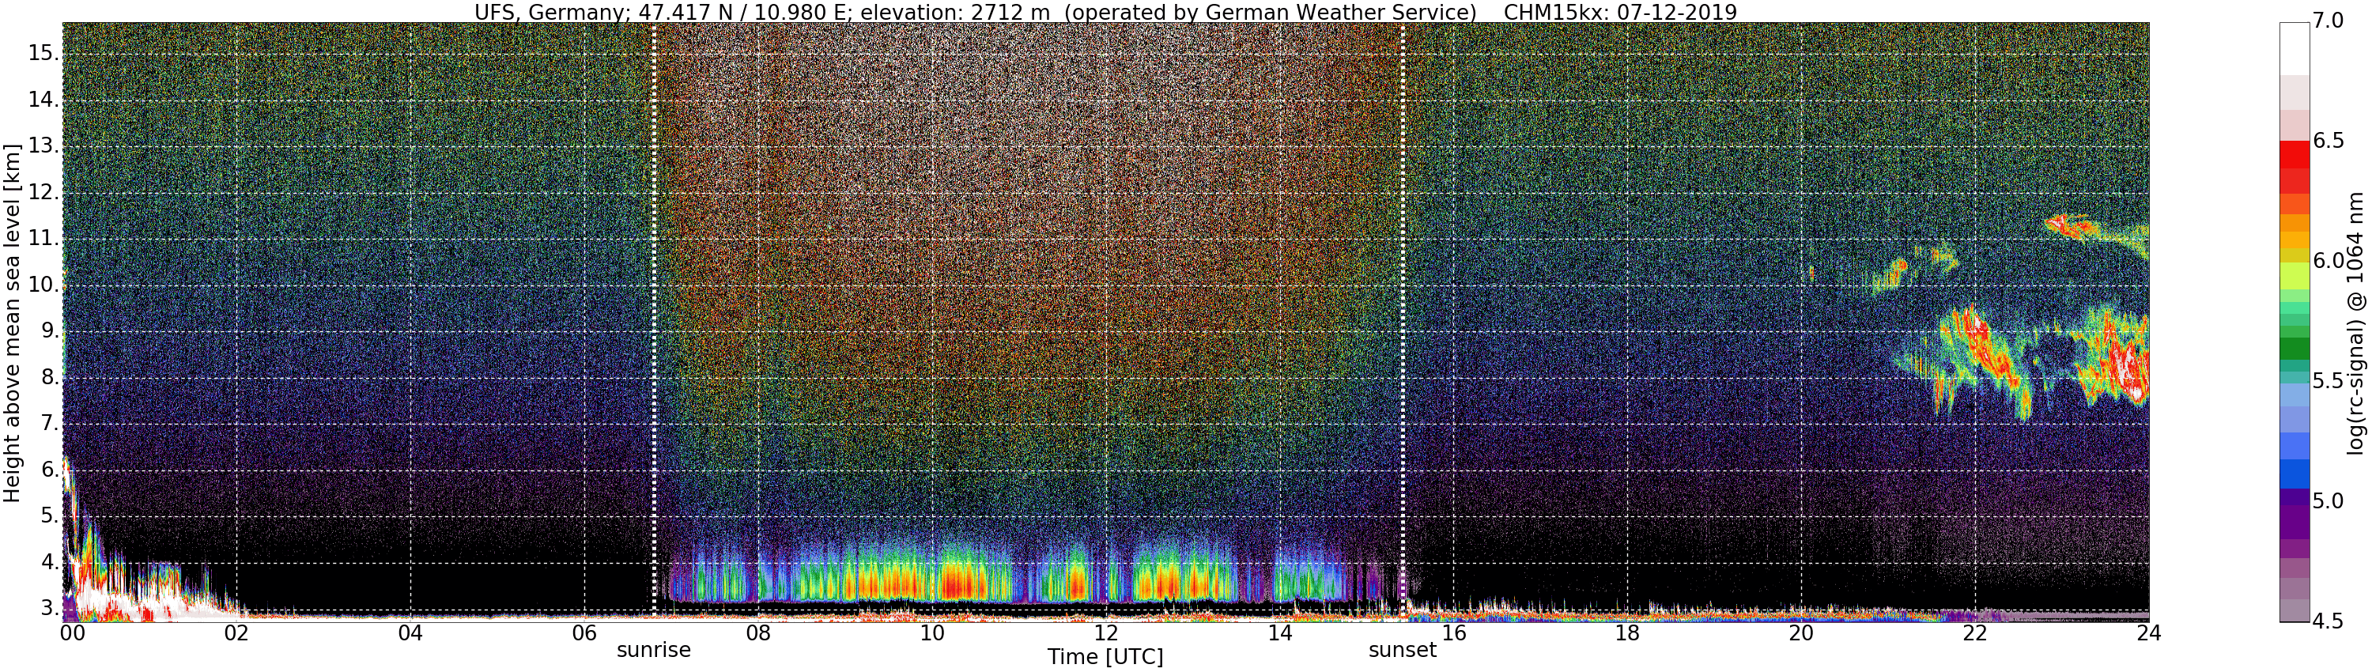
Task: Click the height axis tick '10.'
Action: coord(43,285)
